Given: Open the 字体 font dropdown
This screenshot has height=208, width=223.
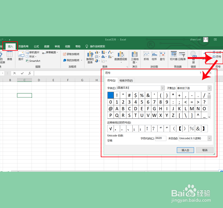Looking at the screenshot, I should (x=163, y=88).
